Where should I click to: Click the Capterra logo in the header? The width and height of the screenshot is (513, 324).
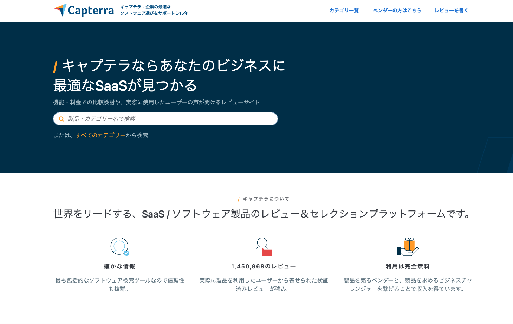point(84,11)
